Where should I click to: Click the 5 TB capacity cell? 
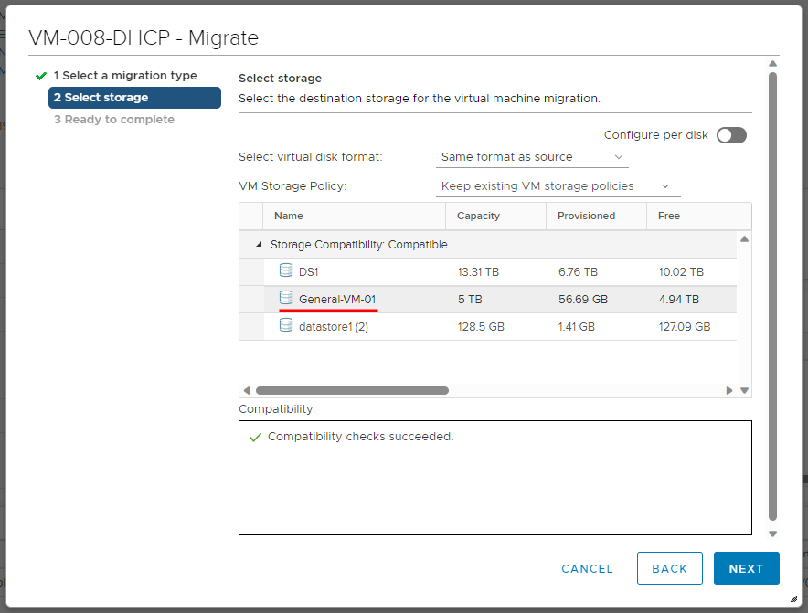470,300
